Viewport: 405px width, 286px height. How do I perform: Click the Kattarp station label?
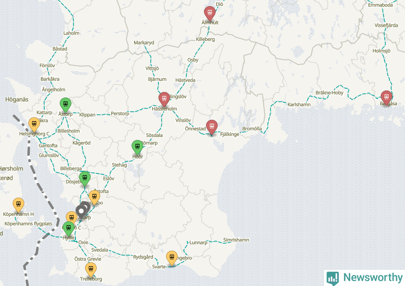point(44,113)
